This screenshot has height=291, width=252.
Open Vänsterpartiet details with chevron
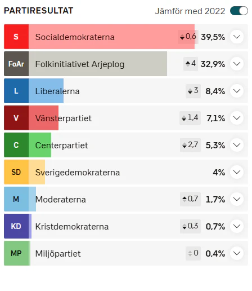pos(237,118)
